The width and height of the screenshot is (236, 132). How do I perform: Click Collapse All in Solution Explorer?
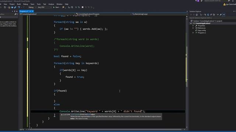coord(211,15)
